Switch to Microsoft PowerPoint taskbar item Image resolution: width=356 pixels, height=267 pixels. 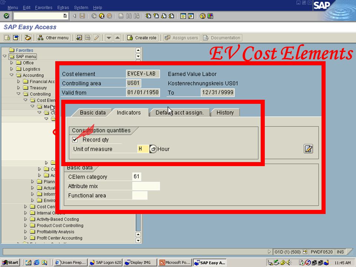point(175,263)
